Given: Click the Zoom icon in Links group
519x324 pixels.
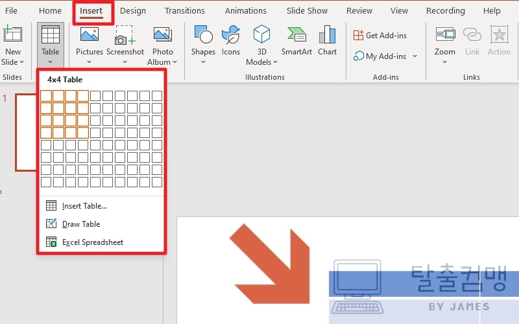Looking at the screenshot, I should (445, 34).
